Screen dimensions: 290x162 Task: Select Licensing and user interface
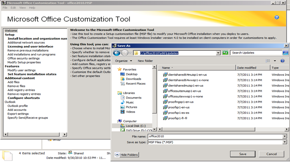[30, 46]
